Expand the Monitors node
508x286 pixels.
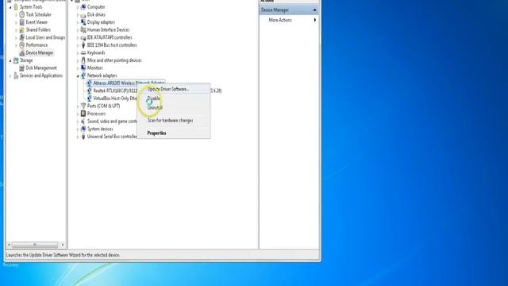click(x=78, y=68)
